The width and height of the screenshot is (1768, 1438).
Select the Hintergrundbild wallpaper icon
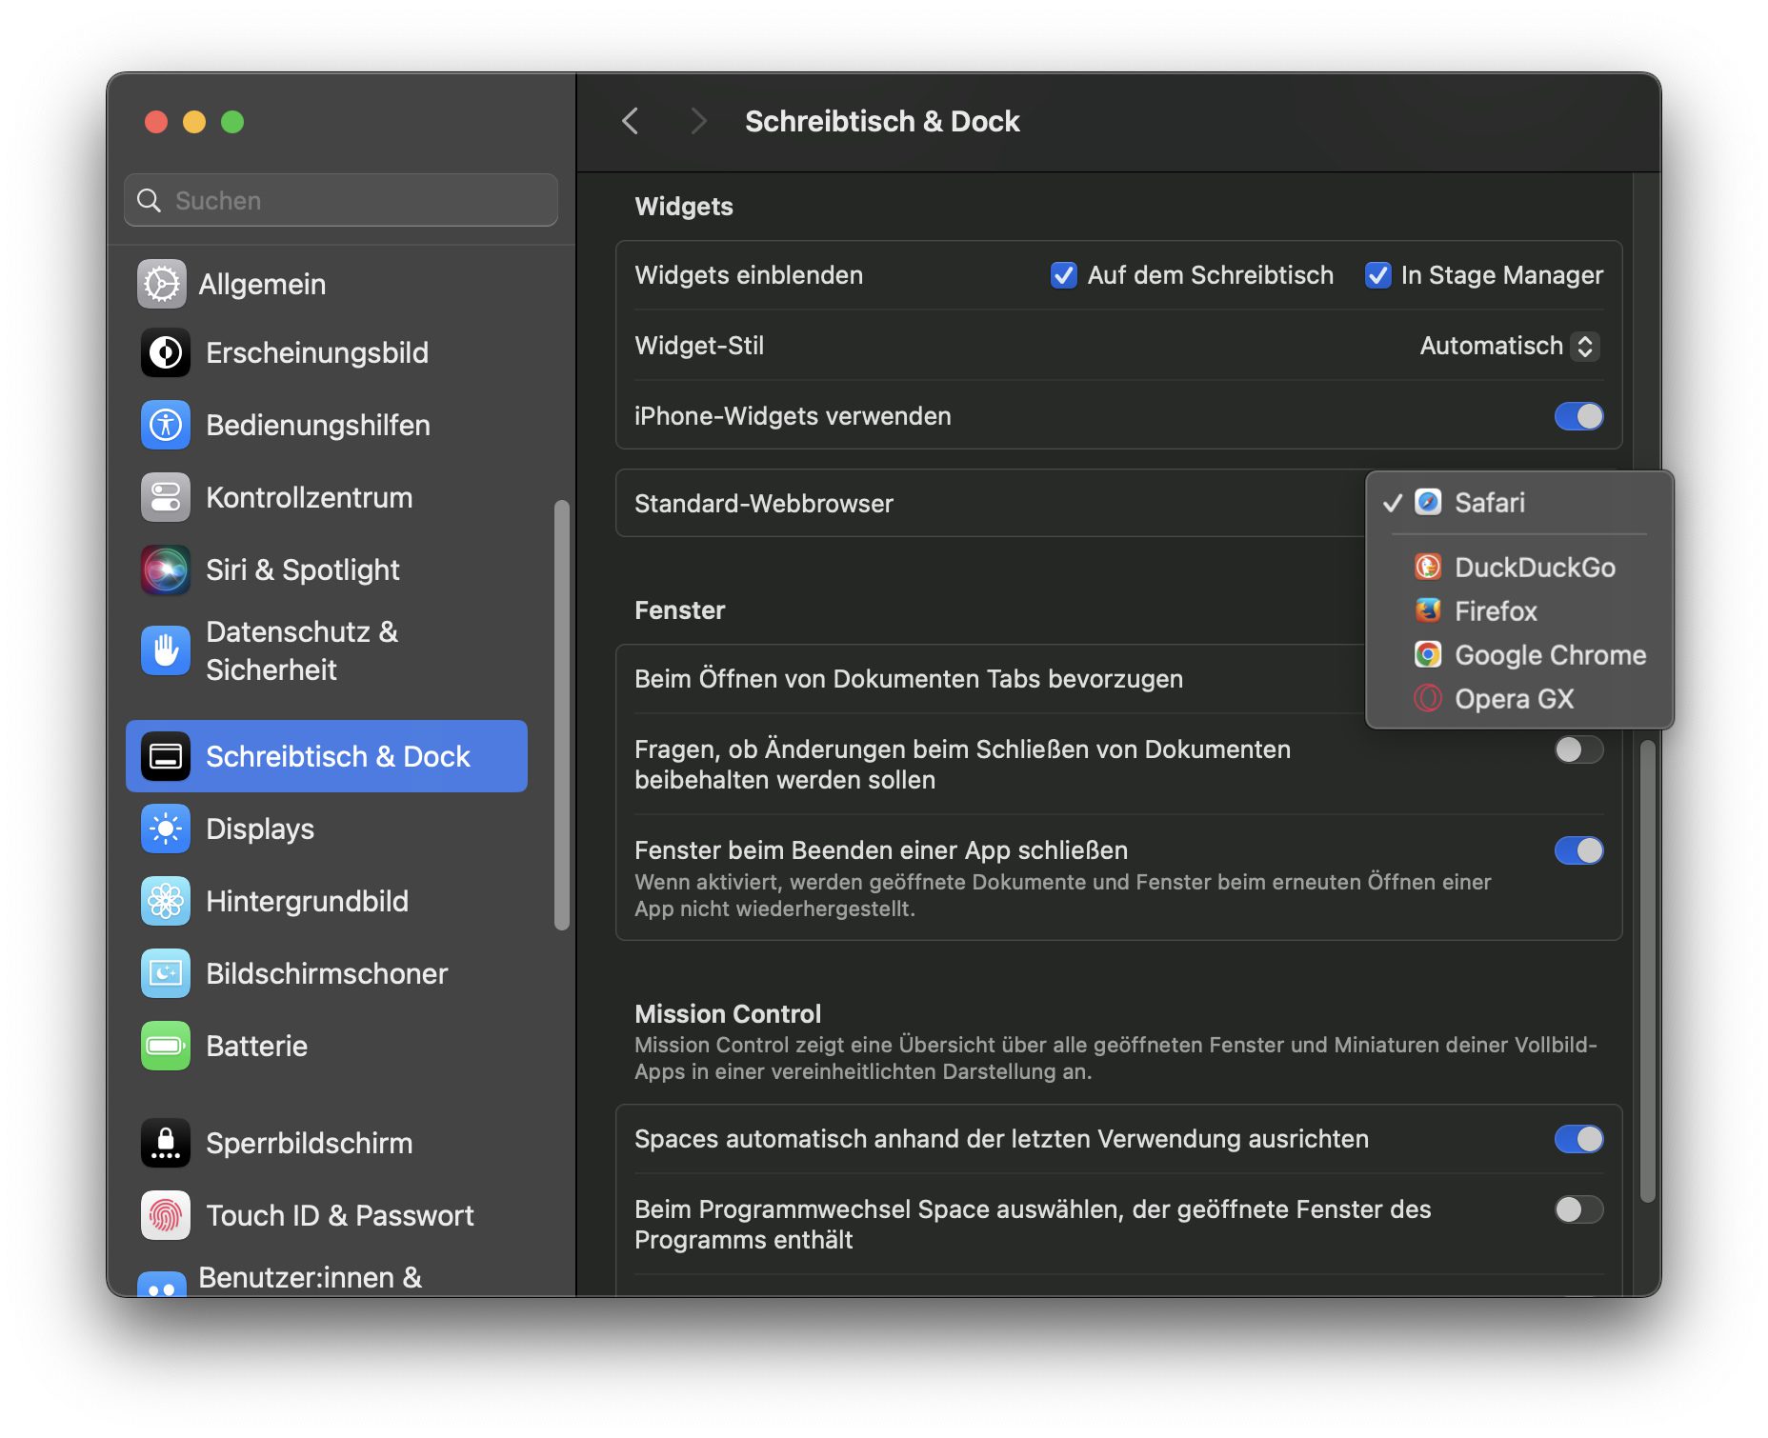tap(166, 901)
